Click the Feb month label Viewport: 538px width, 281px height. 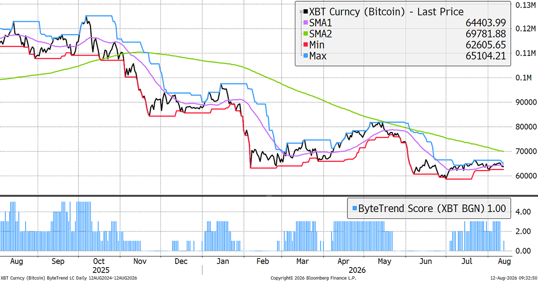coord(262,261)
